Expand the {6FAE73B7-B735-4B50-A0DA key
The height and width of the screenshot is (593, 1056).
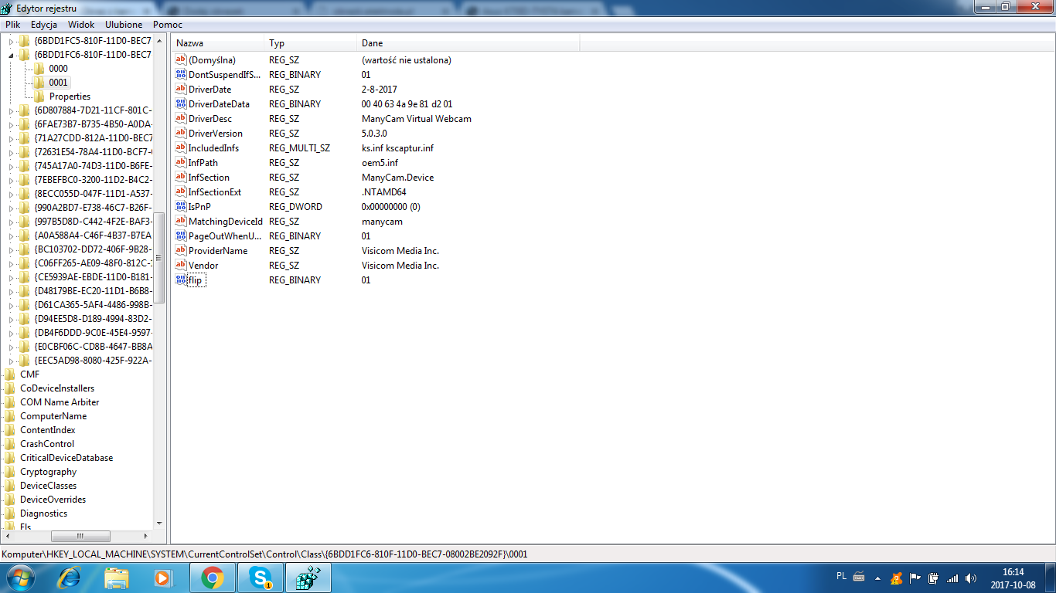click(x=11, y=124)
